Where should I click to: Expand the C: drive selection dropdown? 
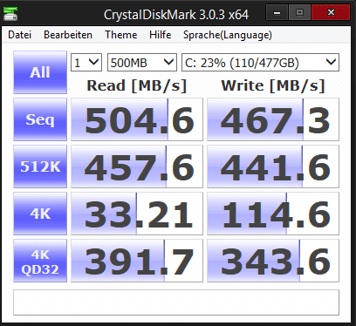tap(260, 63)
